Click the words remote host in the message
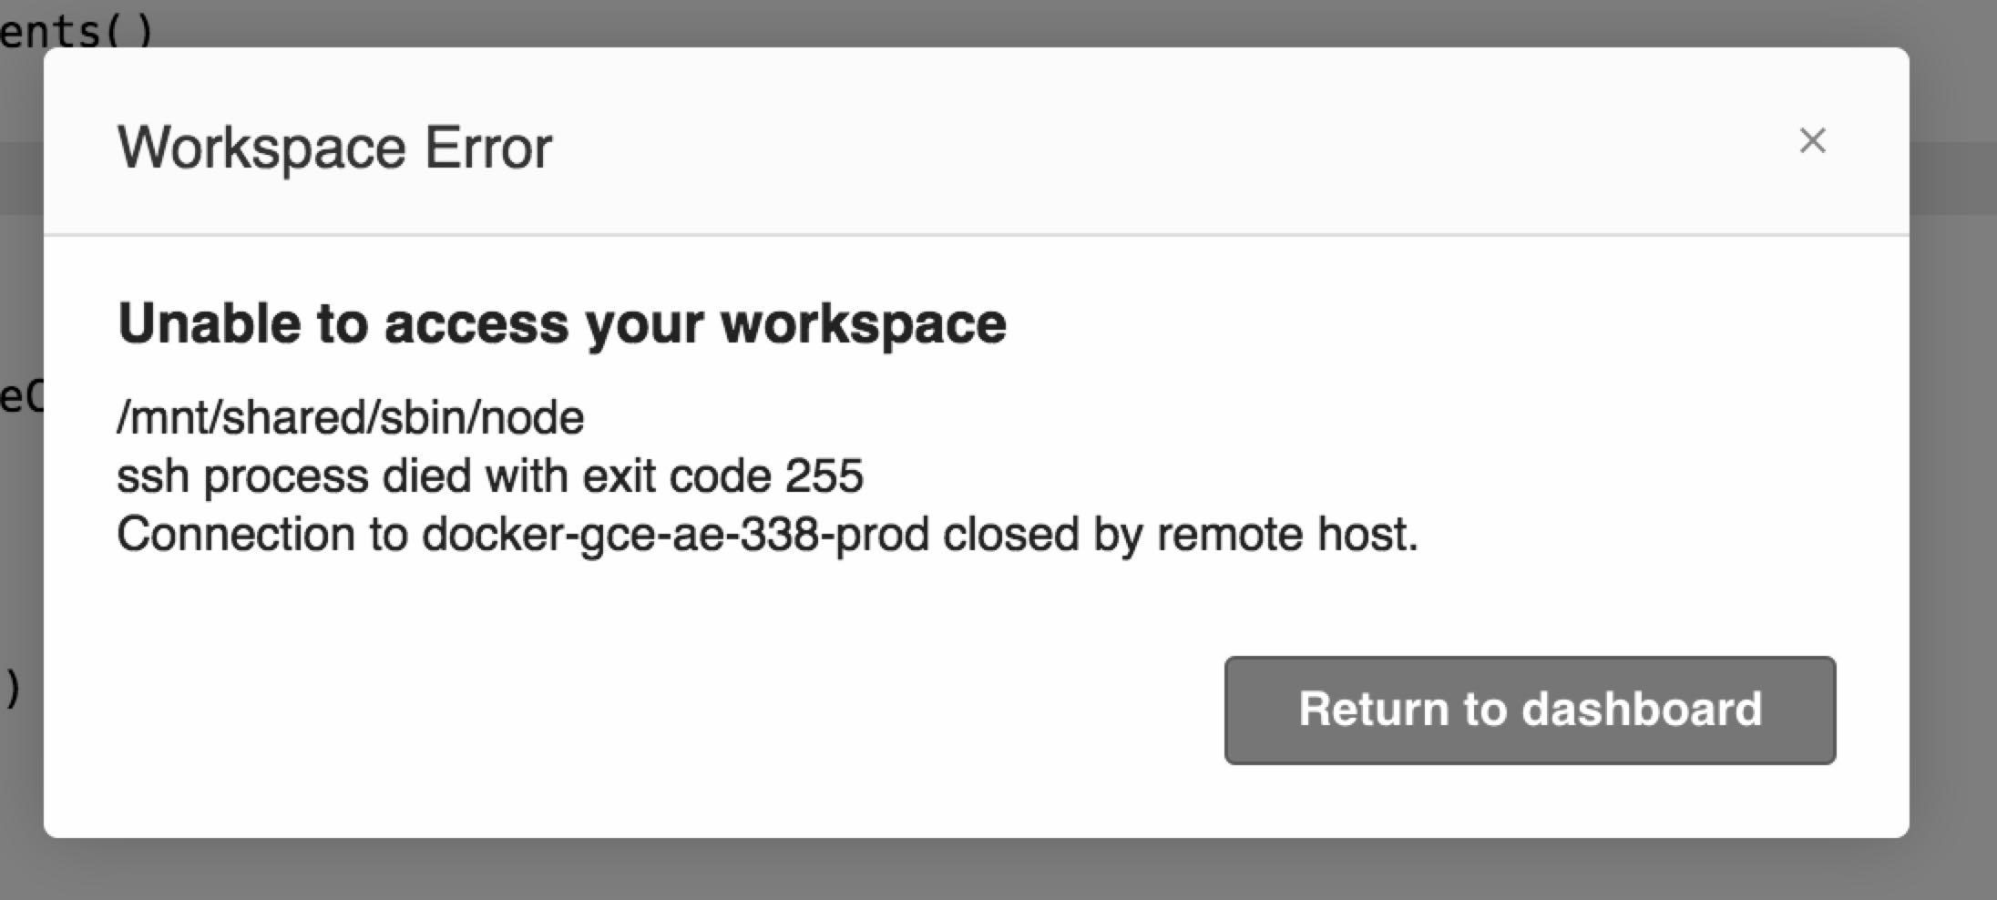The height and width of the screenshot is (900, 1997). tap(1287, 535)
